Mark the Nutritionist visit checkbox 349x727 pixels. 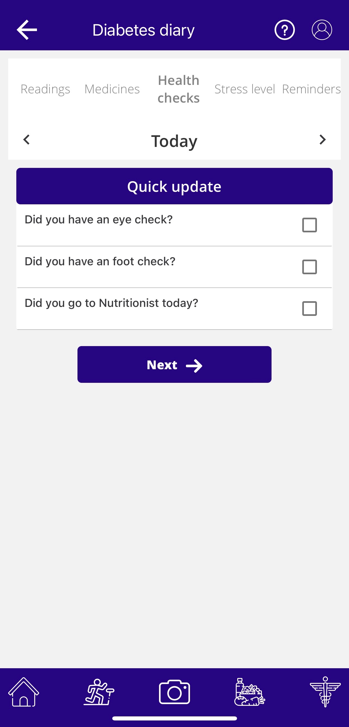[x=309, y=309]
